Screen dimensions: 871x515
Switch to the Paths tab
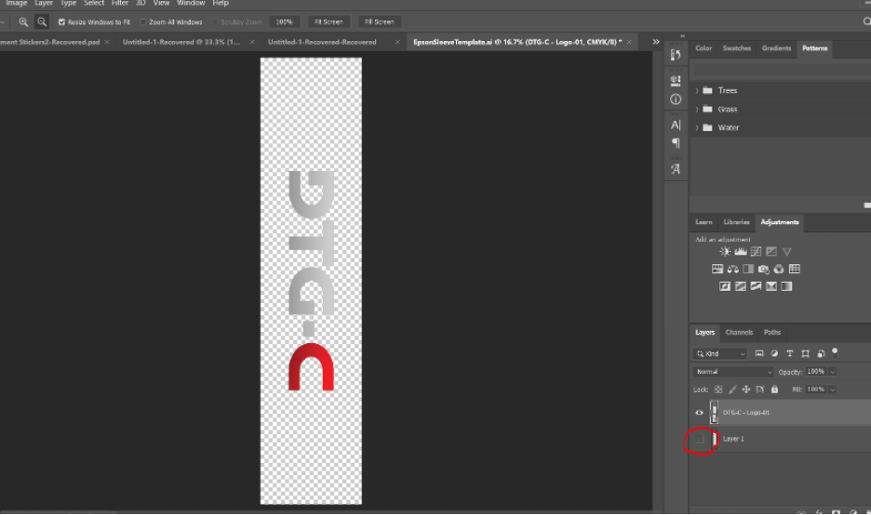click(x=772, y=333)
